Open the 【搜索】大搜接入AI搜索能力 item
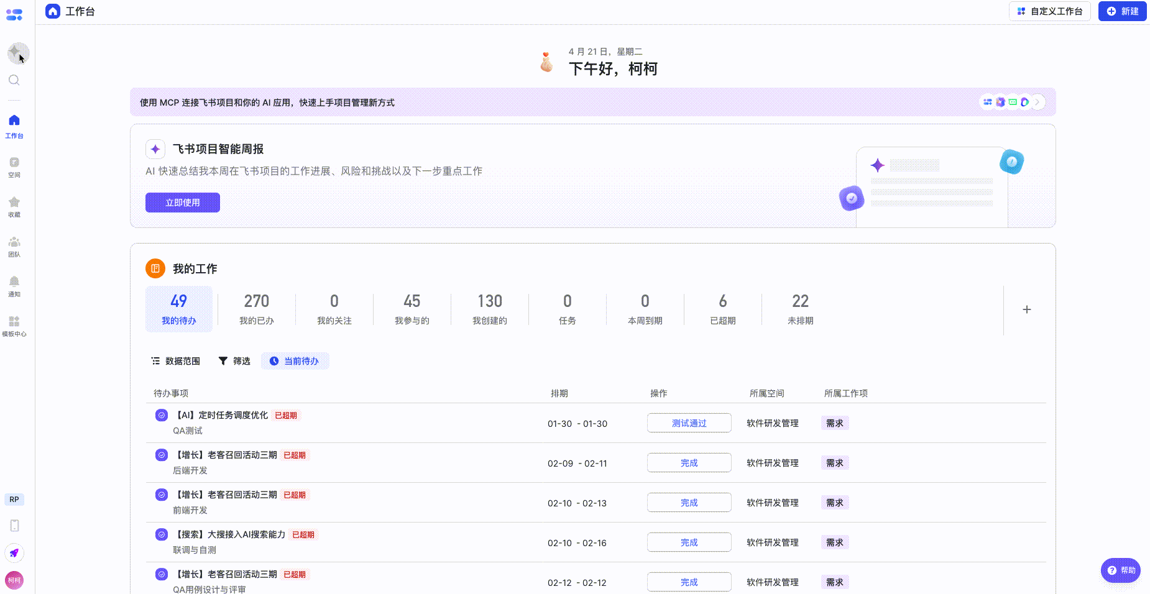 [229, 534]
